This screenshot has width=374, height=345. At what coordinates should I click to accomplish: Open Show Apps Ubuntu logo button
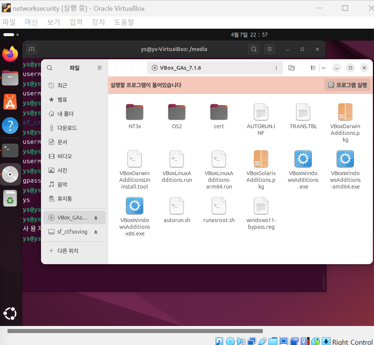coord(10,313)
